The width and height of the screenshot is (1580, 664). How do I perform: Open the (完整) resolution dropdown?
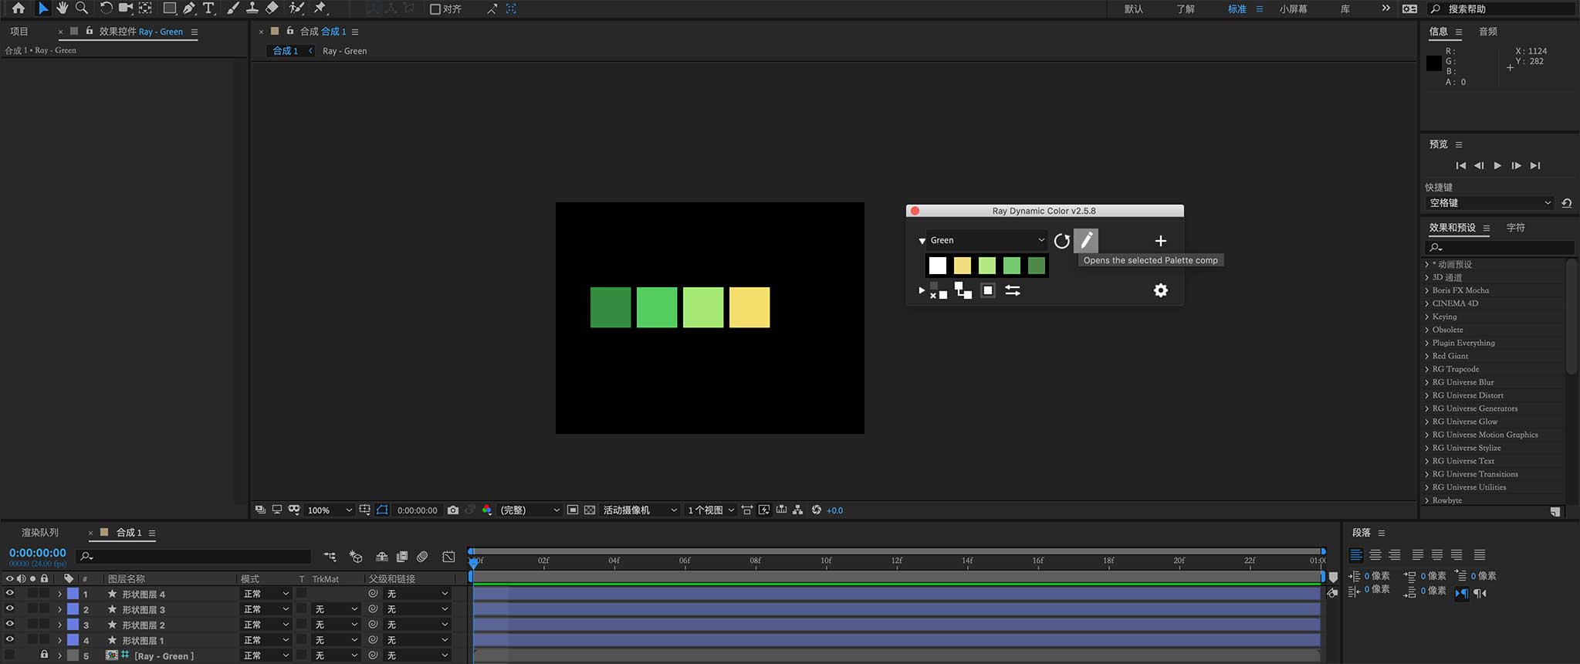[x=529, y=510]
